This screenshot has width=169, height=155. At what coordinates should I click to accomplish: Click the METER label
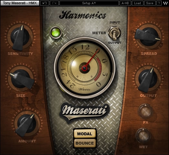point(99,33)
